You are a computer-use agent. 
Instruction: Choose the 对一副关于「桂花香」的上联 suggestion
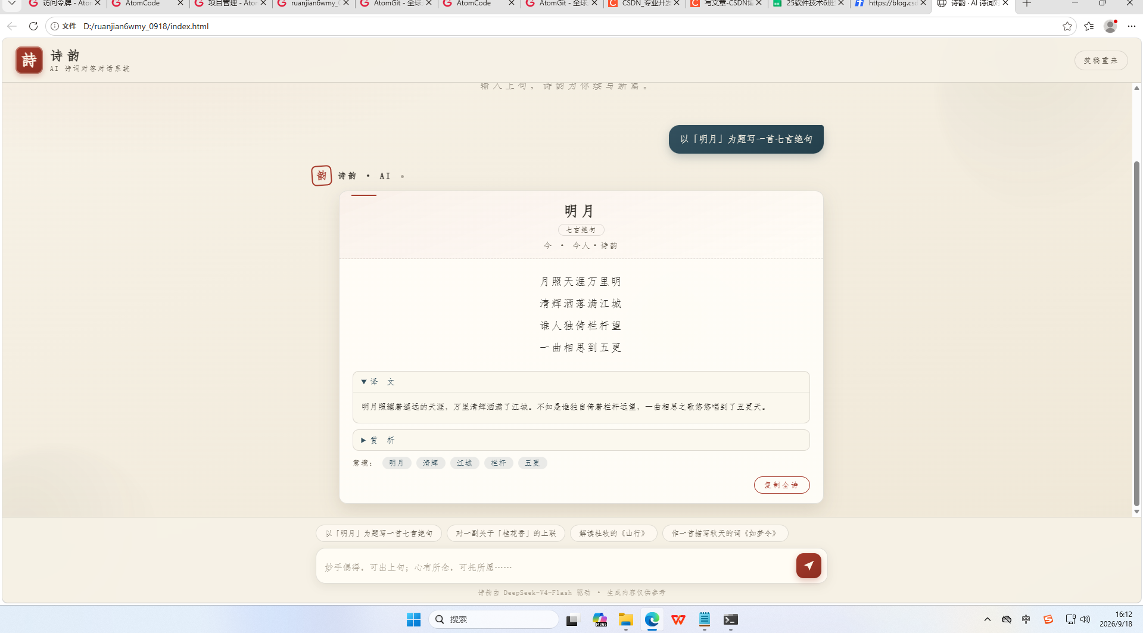(x=506, y=533)
